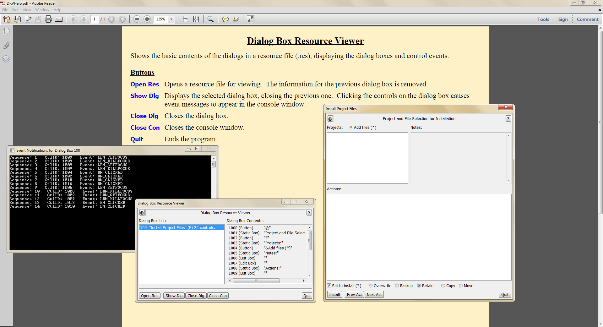Open the Tools pane
Image resolution: width=603 pixels, height=327 pixels.
tap(543, 19)
